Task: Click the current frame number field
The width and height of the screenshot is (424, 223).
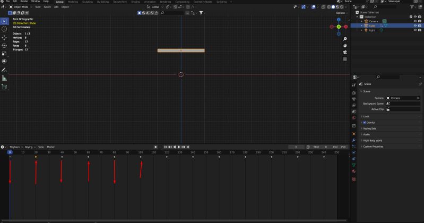Action: tap(296, 147)
